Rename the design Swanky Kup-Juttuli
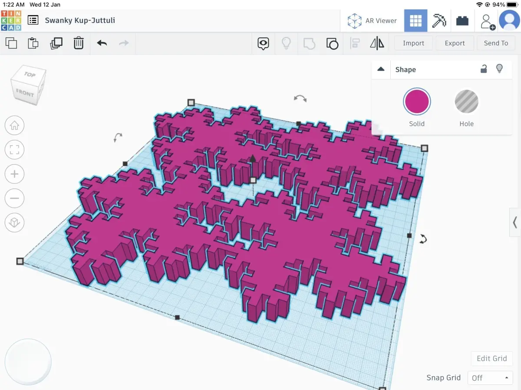Image resolution: width=521 pixels, height=390 pixels. point(80,20)
